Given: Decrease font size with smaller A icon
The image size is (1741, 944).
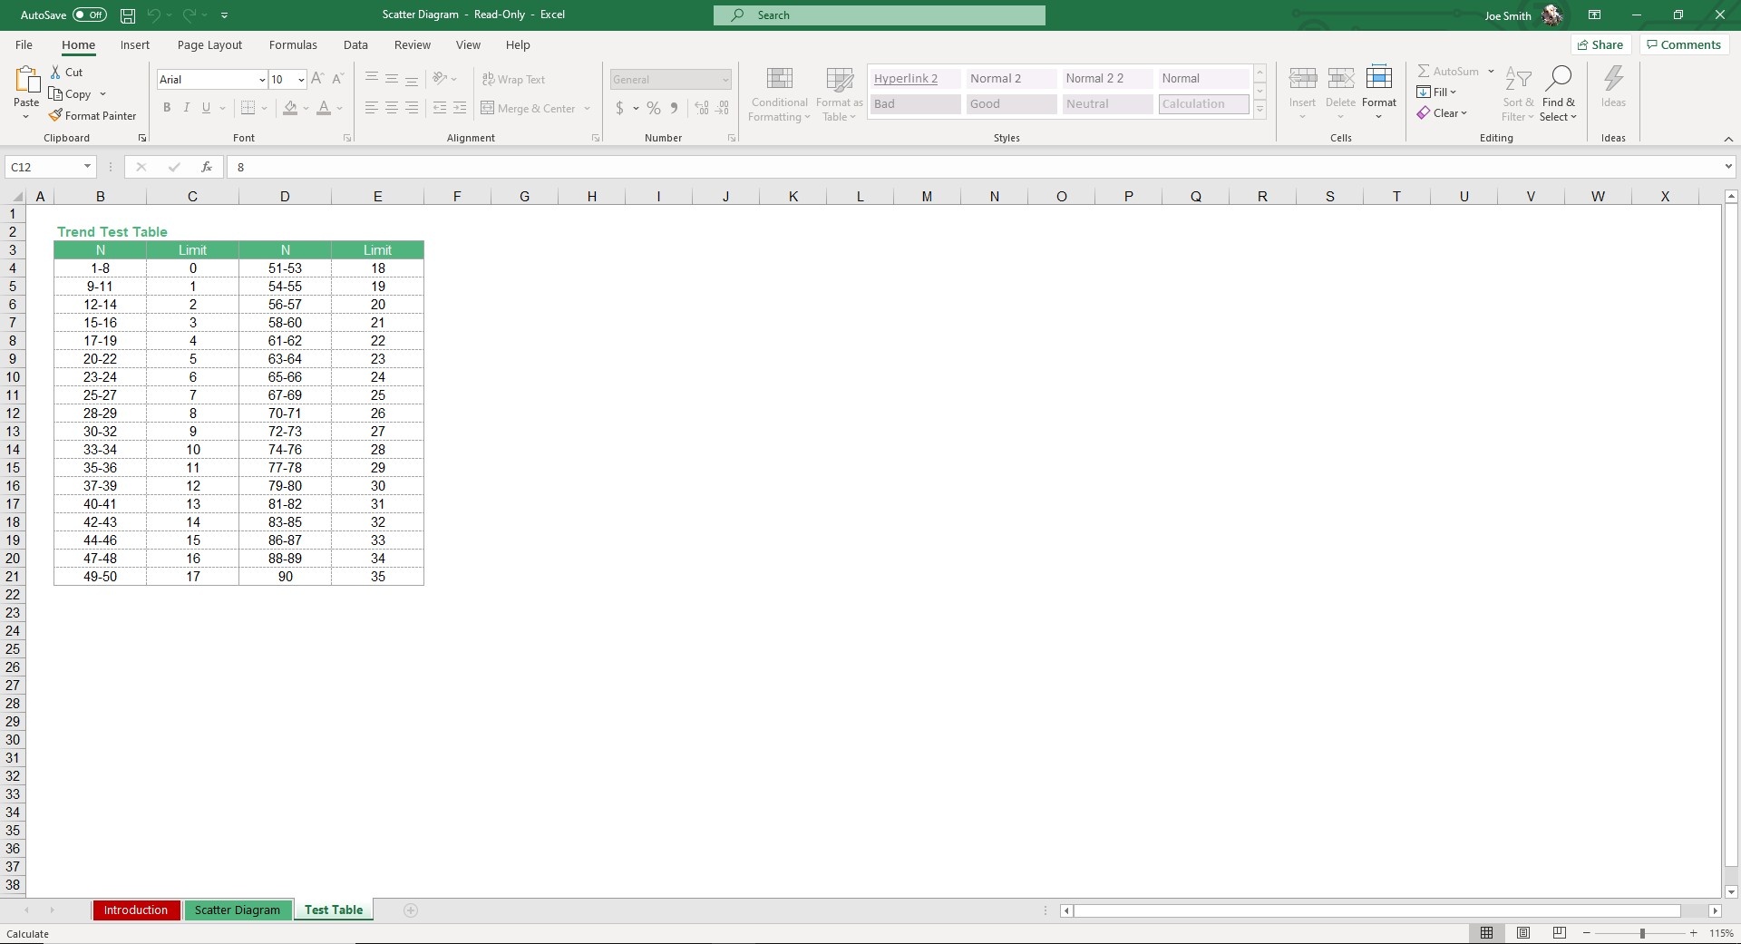Looking at the screenshot, I should pos(337,79).
